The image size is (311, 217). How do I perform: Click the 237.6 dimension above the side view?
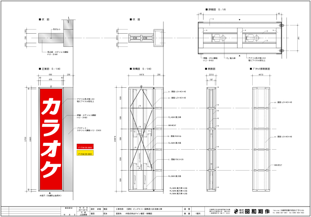point(211,75)
